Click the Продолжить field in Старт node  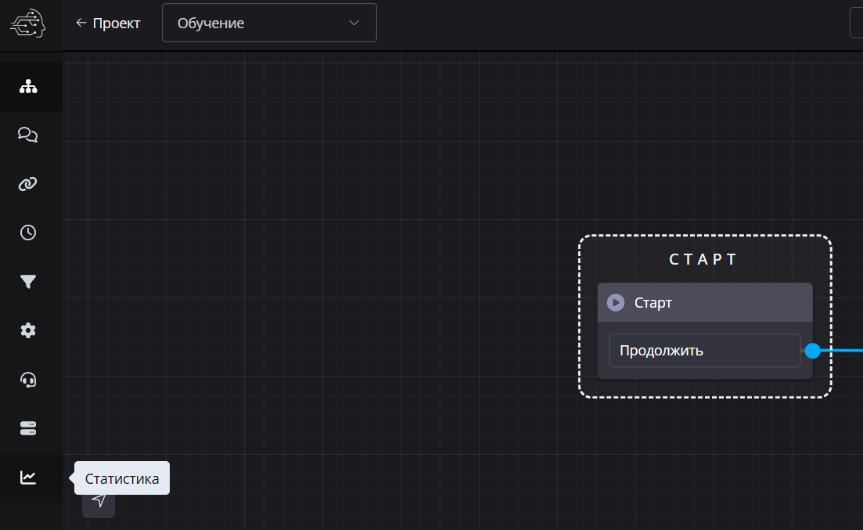pos(704,351)
